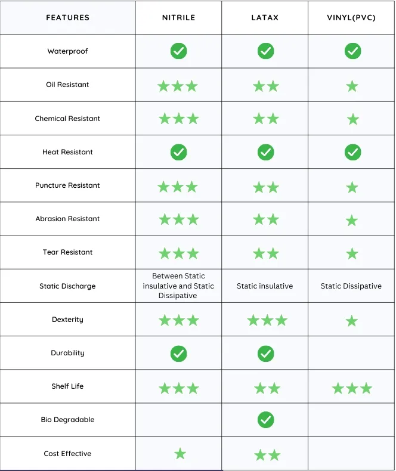Image resolution: width=396 pixels, height=471 pixels.
Task: Click the Vinyl Heat Resistant checkmark
Action: click(352, 152)
